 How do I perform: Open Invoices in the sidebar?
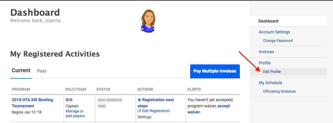click(x=266, y=52)
